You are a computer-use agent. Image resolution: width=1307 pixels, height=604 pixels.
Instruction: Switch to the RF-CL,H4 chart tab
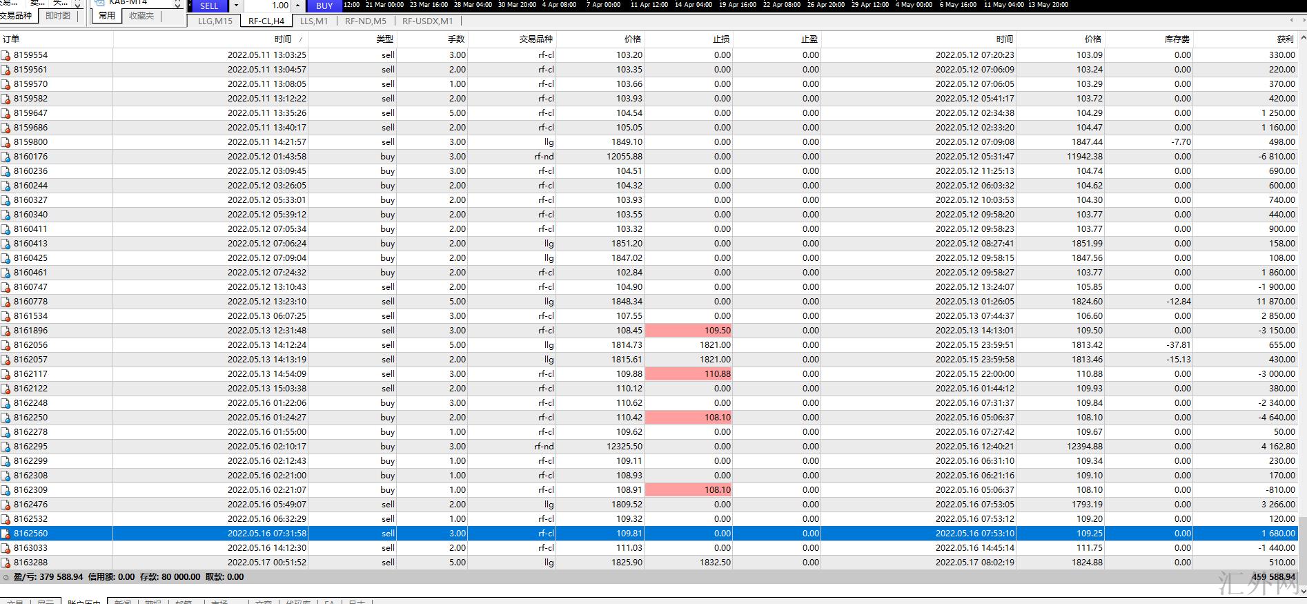click(x=266, y=21)
